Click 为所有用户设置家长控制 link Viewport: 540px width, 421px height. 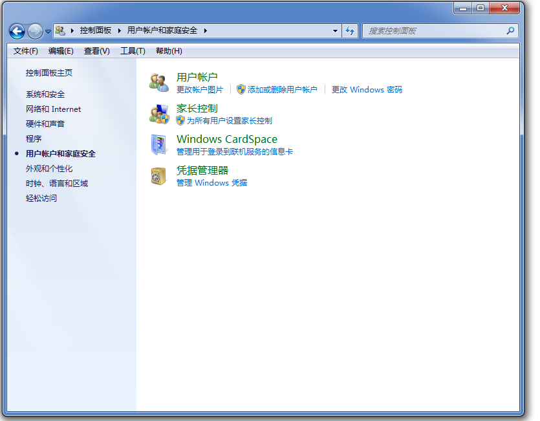(230, 121)
